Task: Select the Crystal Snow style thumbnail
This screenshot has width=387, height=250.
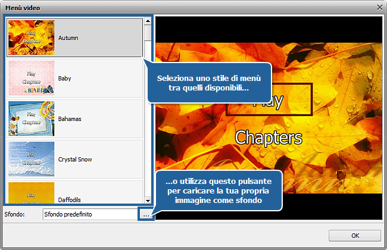Action: (x=32, y=159)
